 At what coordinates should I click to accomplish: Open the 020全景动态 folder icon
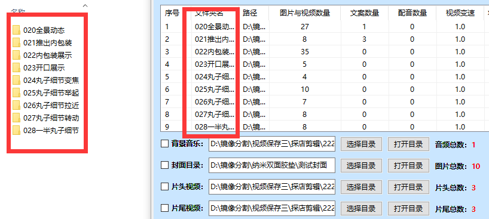(17, 30)
